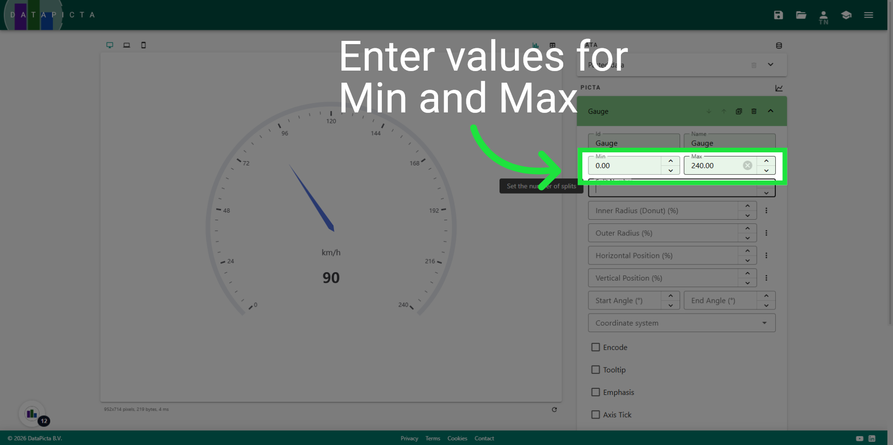
Task: Switch to desktop preview mode
Action: 110,45
